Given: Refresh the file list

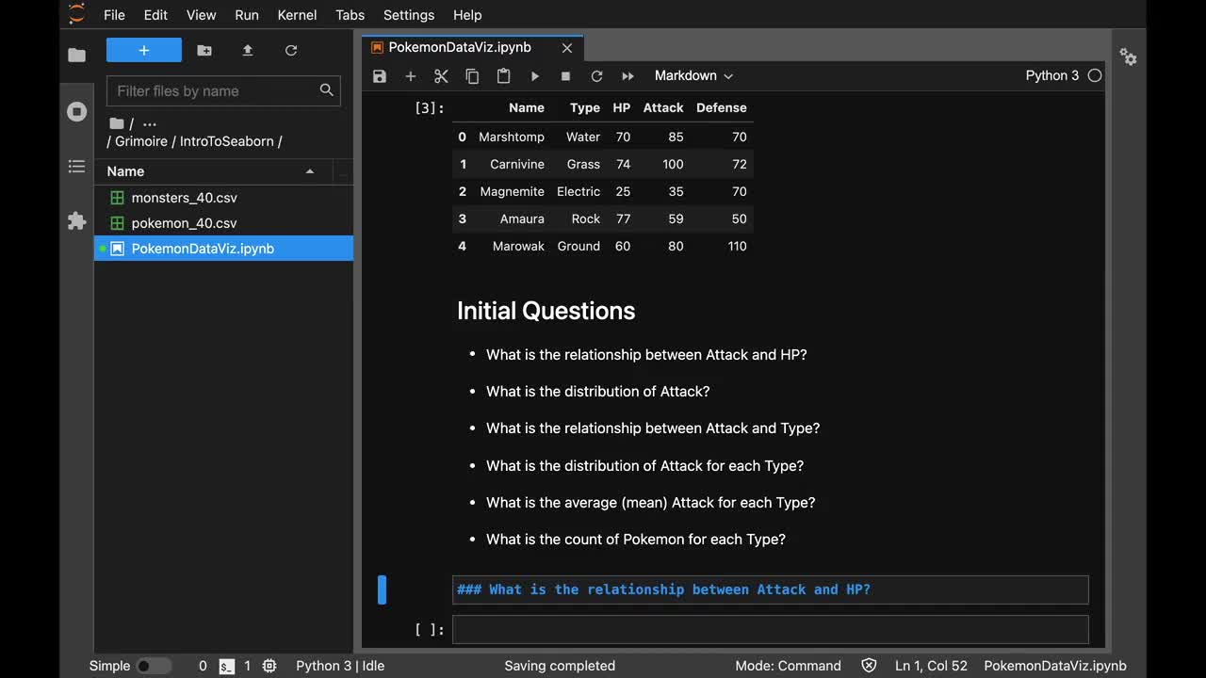Looking at the screenshot, I should point(291,51).
